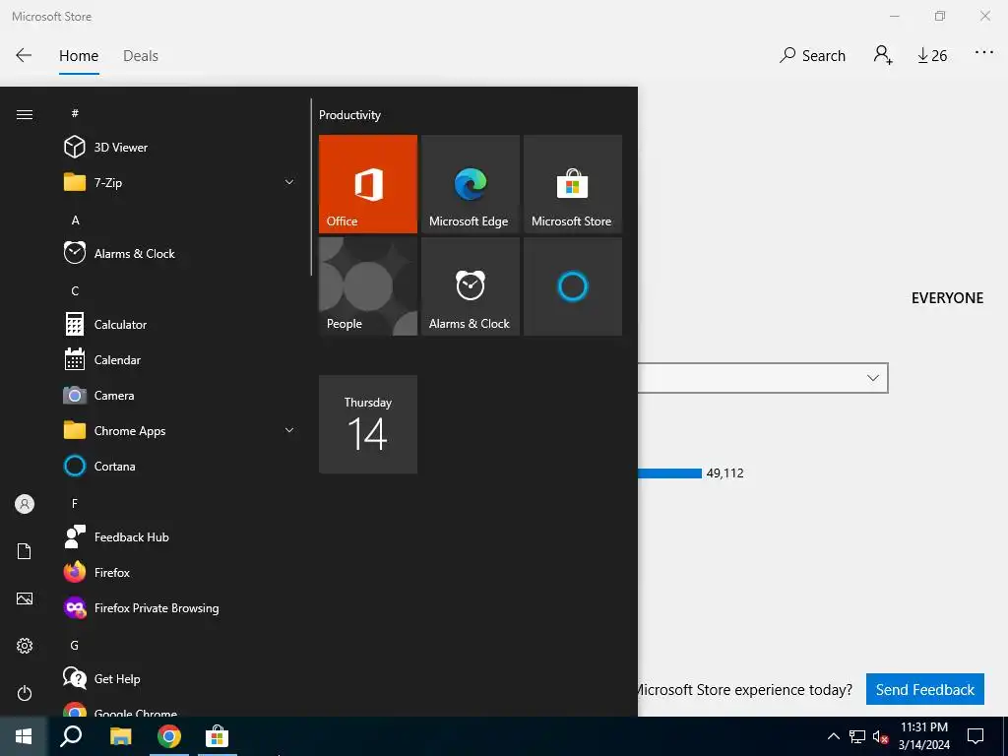Open Calculator from the app list
Screen dimensions: 1008x756
[x=180, y=325]
